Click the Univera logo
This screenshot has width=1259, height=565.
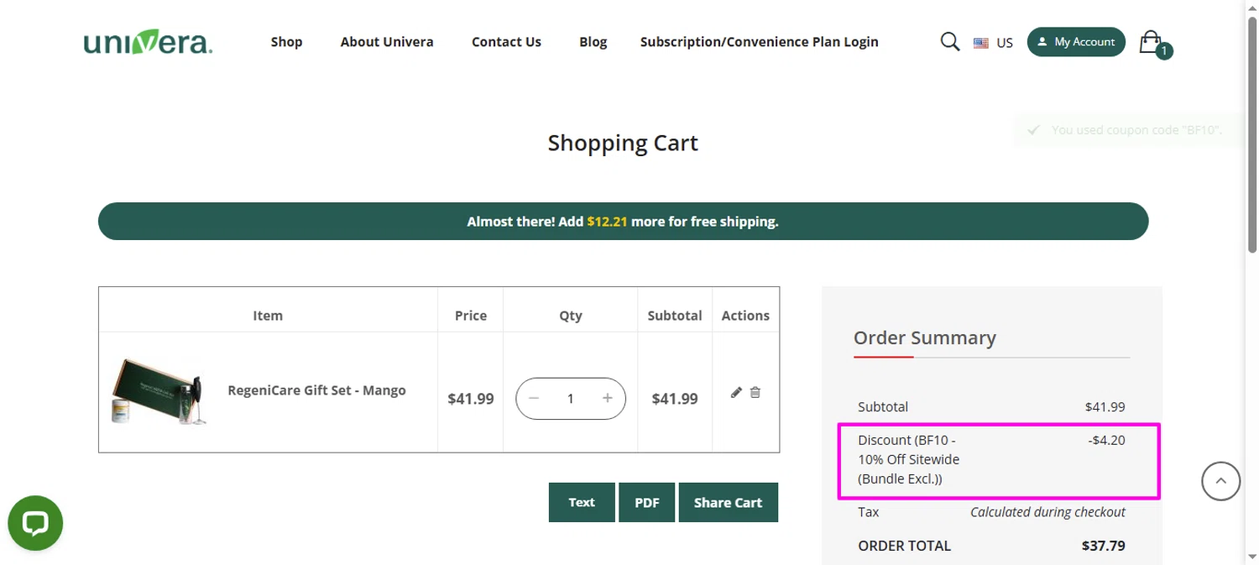click(148, 42)
